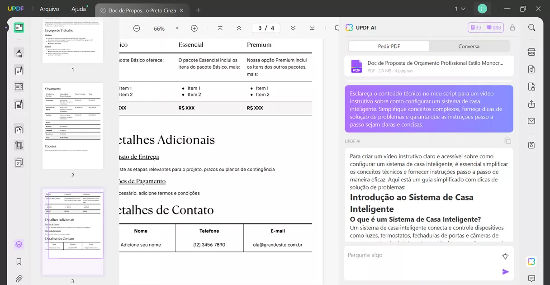Open the search panel
The width and height of the screenshot is (550, 285).
531,27
